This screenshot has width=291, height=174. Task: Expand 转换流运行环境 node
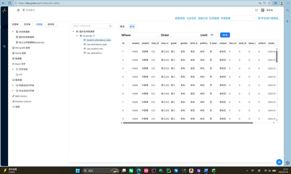point(13,85)
